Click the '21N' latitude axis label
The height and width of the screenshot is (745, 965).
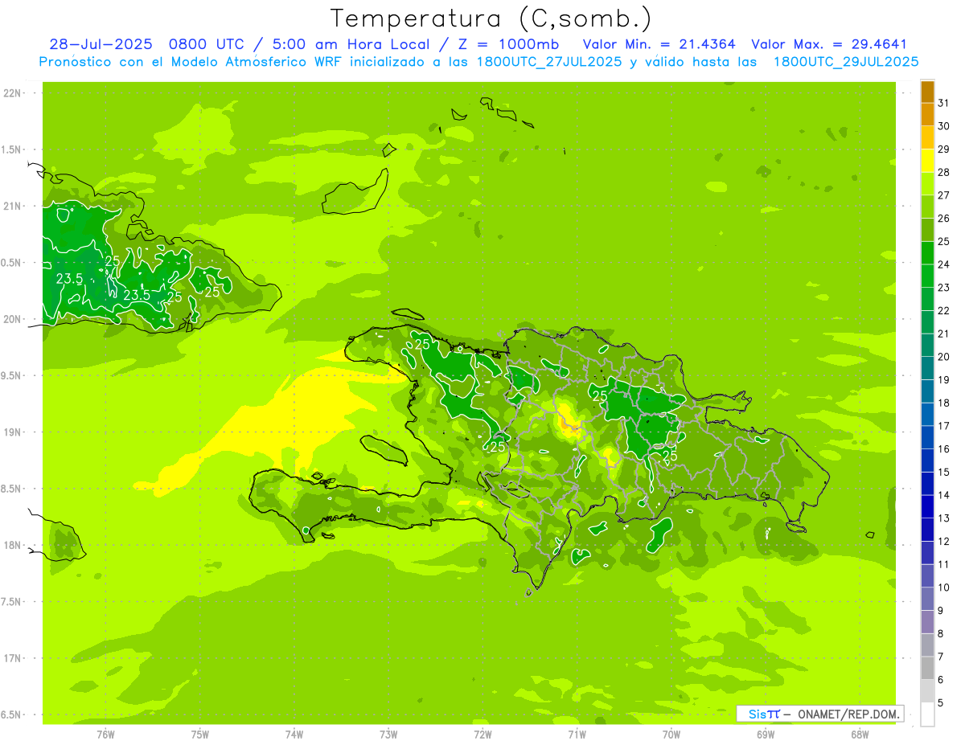(x=12, y=207)
